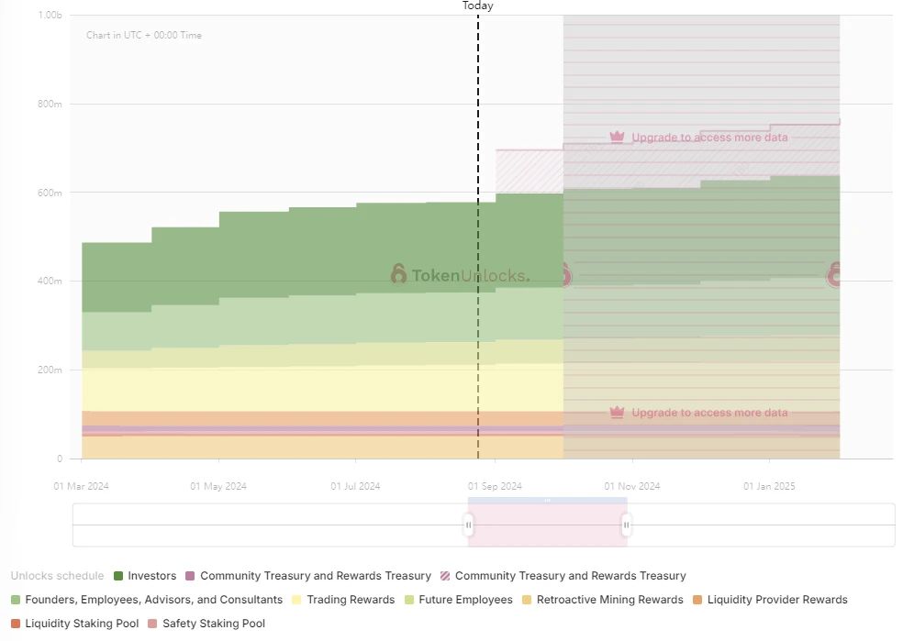Click the upper 'Upgrade to access more data' link
This screenshot has height=641, width=903.
click(x=709, y=138)
